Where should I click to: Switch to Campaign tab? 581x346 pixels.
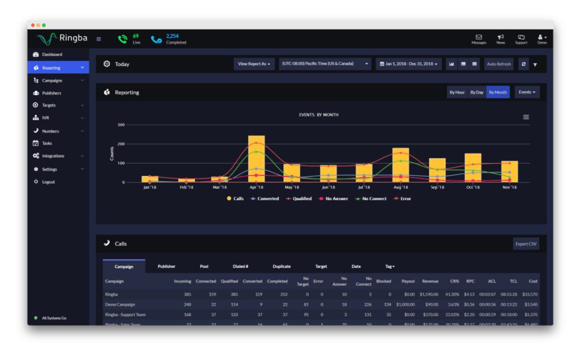pyautogui.click(x=124, y=267)
